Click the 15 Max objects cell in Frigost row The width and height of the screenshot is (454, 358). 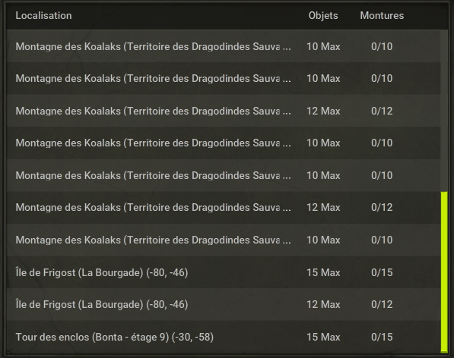323,272
